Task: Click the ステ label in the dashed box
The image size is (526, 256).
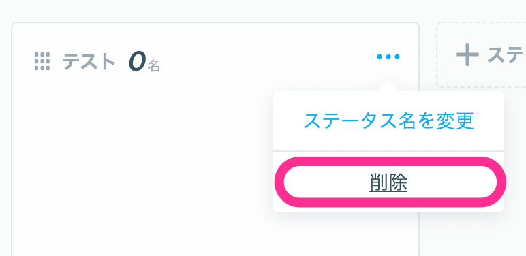Action: (506, 55)
